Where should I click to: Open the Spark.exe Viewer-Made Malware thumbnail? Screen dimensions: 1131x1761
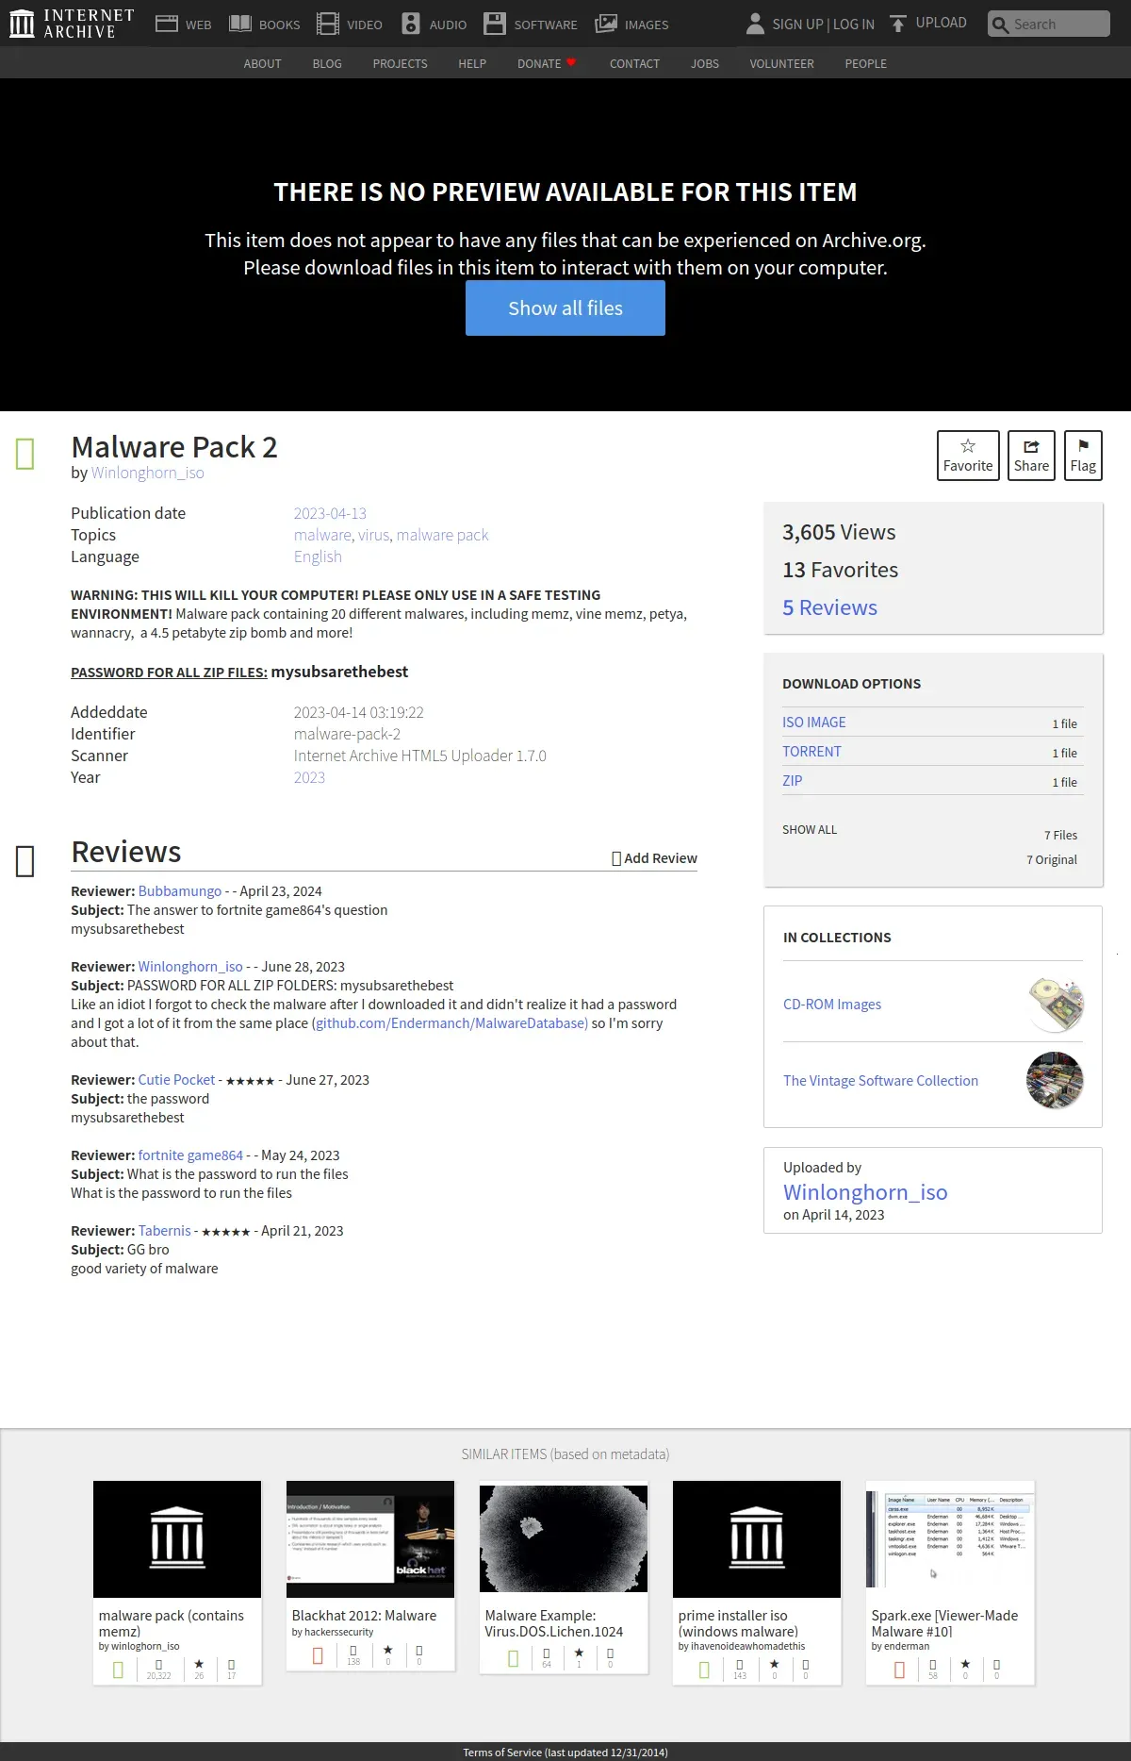[x=950, y=1538]
